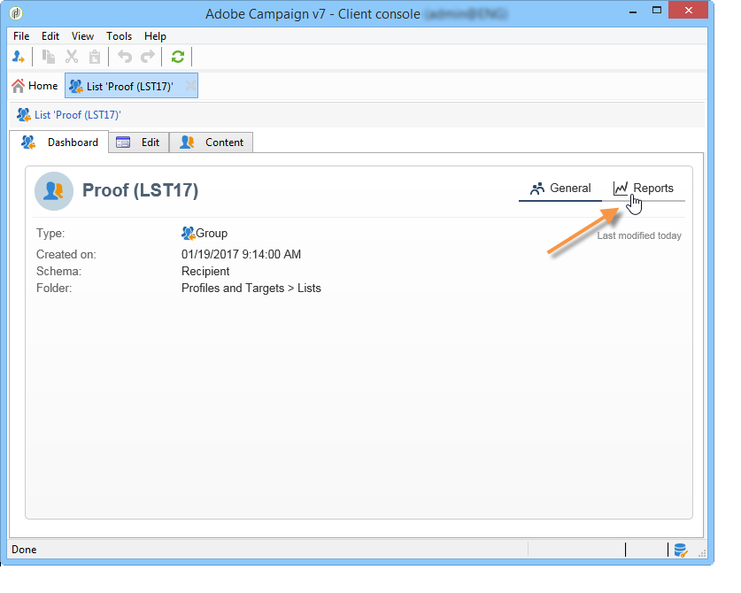Click the green Refresh icon

pos(177,57)
